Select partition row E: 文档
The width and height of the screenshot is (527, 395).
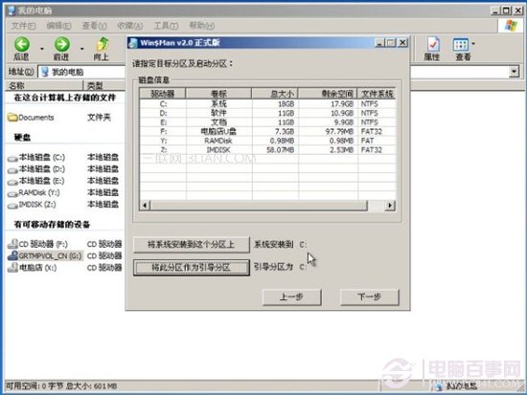(x=267, y=122)
